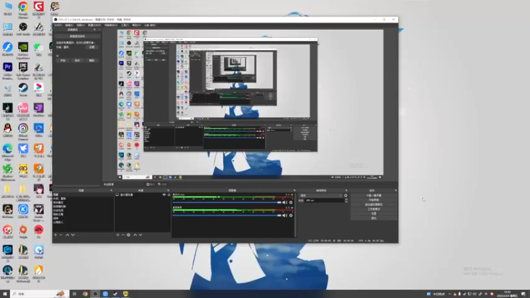530x298 pixels.
Task: Move source down in the Sources panel
Action: pyautogui.click(x=140, y=235)
